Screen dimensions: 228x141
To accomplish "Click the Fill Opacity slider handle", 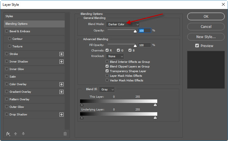I will tap(135, 45).
